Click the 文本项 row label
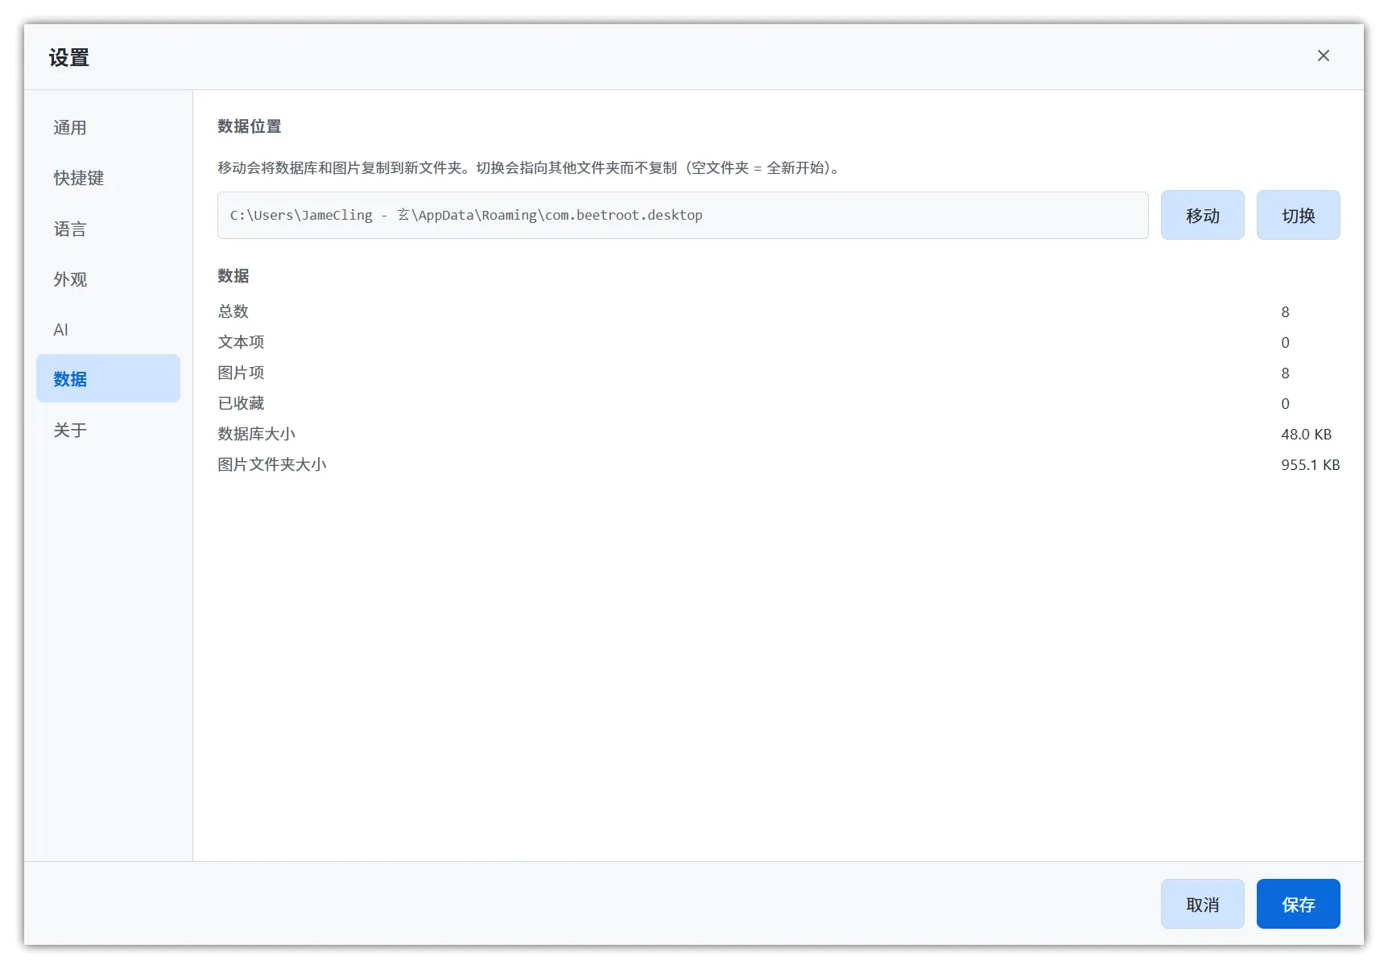The height and width of the screenshot is (969, 1388). point(241,342)
